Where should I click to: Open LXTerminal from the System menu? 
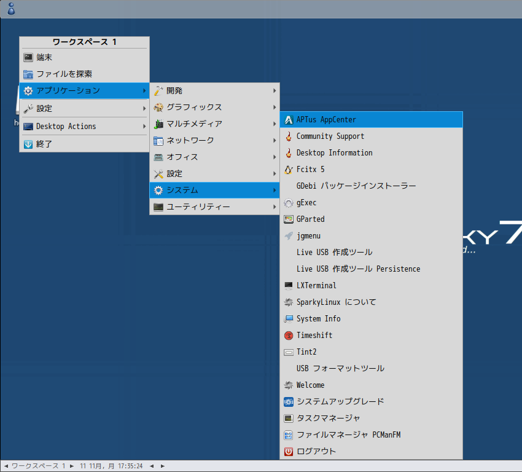click(371, 285)
